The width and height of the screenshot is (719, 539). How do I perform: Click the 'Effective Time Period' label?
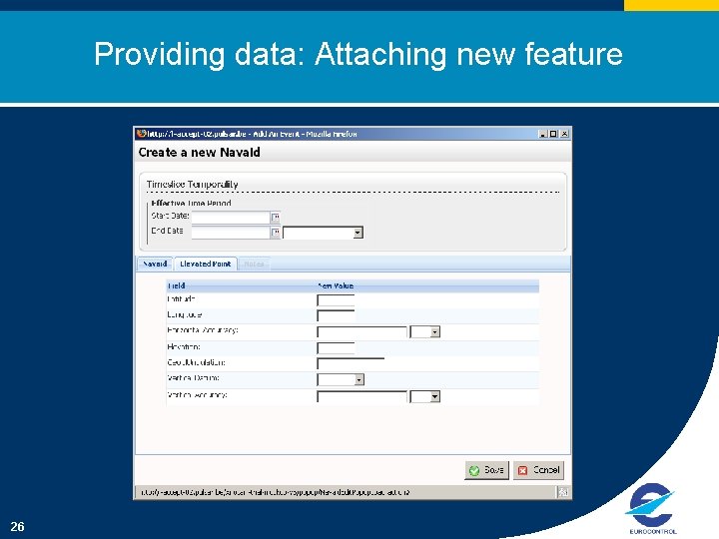tap(191, 203)
